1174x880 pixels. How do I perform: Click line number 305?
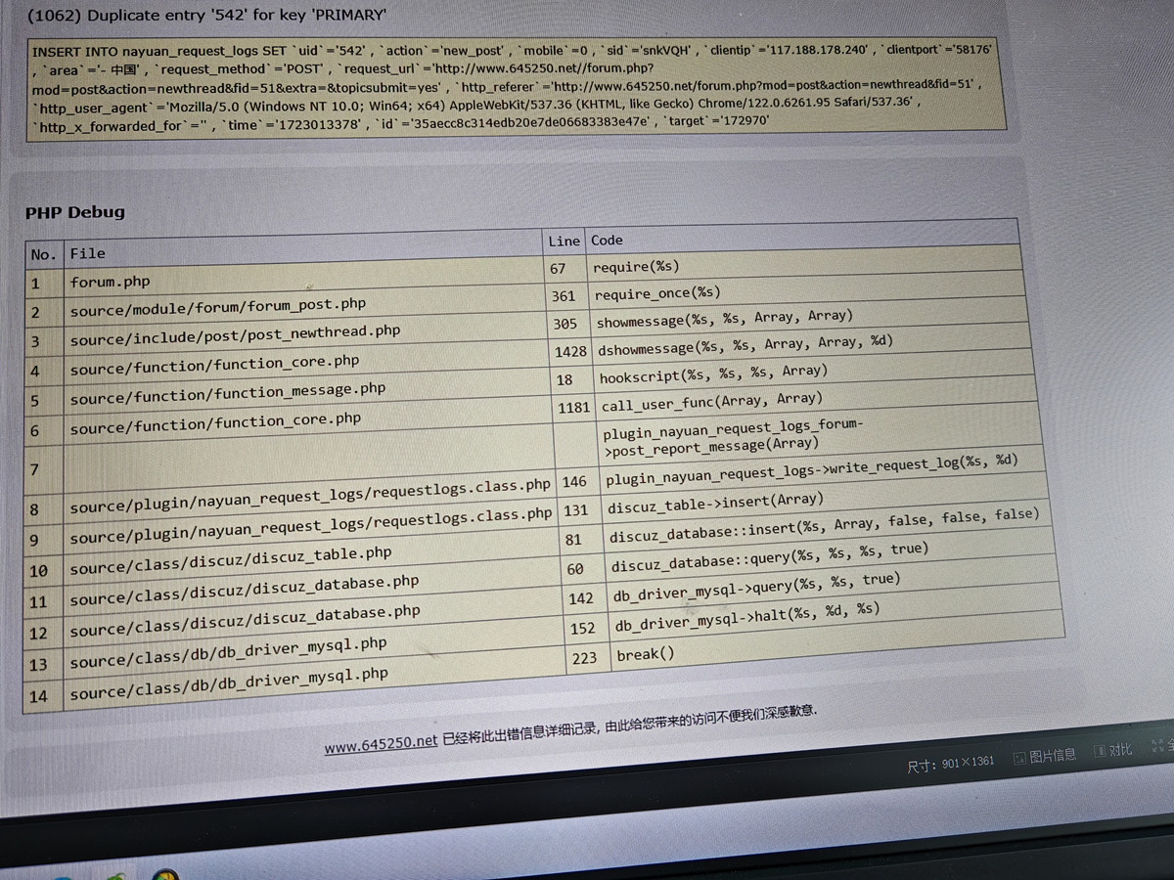click(564, 324)
